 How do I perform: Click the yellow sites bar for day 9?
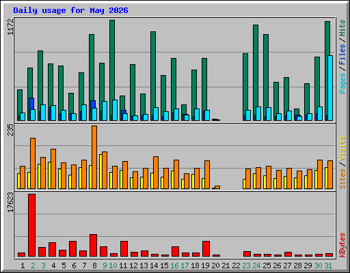coord(100,171)
